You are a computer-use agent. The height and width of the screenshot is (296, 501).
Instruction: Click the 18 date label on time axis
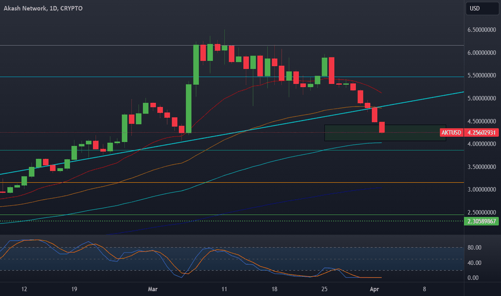click(274, 289)
